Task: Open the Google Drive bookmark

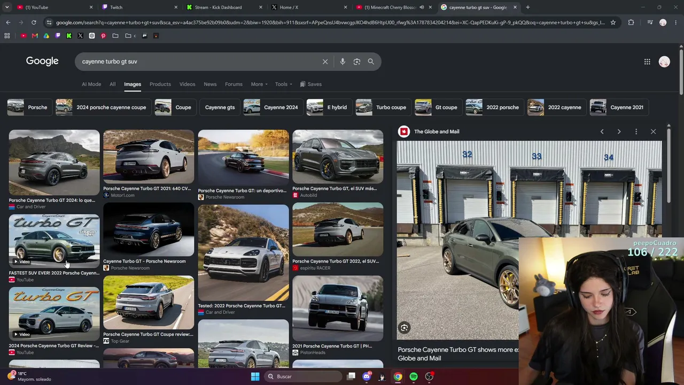Action: tap(46, 36)
